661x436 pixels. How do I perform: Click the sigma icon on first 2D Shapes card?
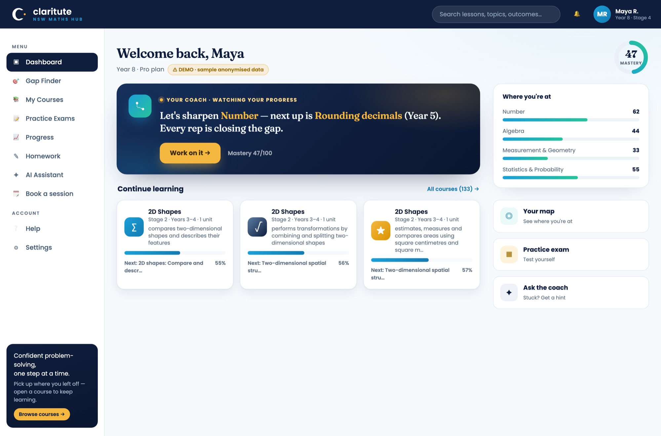click(x=134, y=227)
